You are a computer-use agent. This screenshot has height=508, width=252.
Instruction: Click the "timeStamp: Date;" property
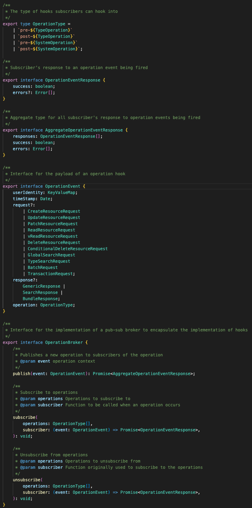pos(33,199)
